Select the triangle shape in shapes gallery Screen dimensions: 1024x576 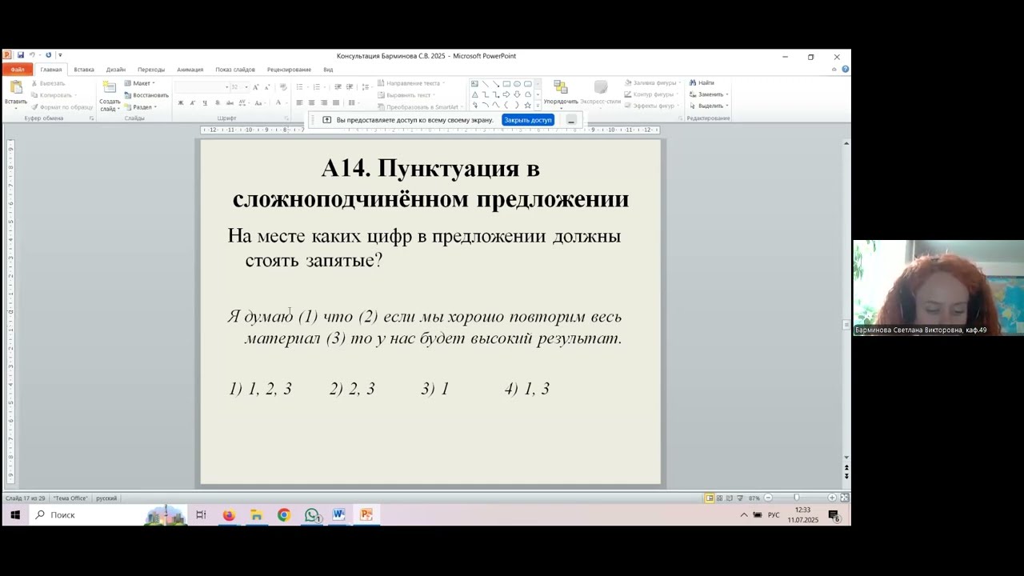point(474,94)
